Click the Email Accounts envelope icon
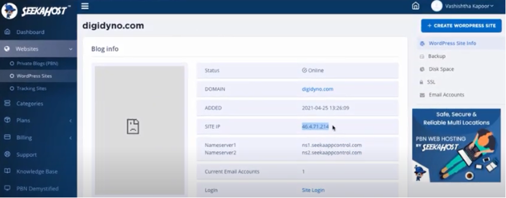Screen dimensions: 506x198 pos(422,95)
